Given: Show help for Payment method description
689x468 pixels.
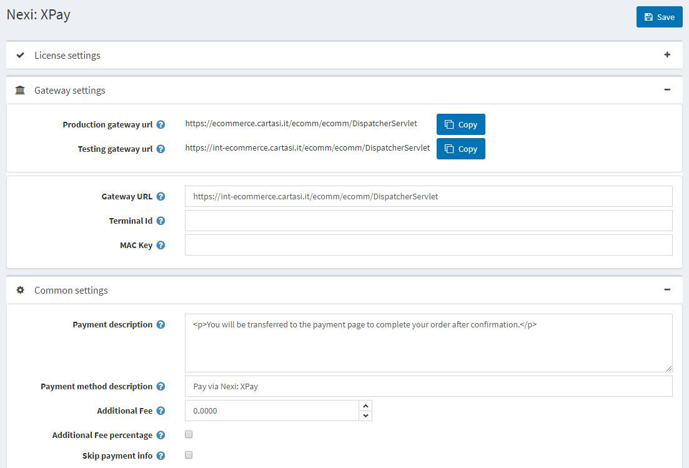Looking at the screenshot, I should 161,386.
